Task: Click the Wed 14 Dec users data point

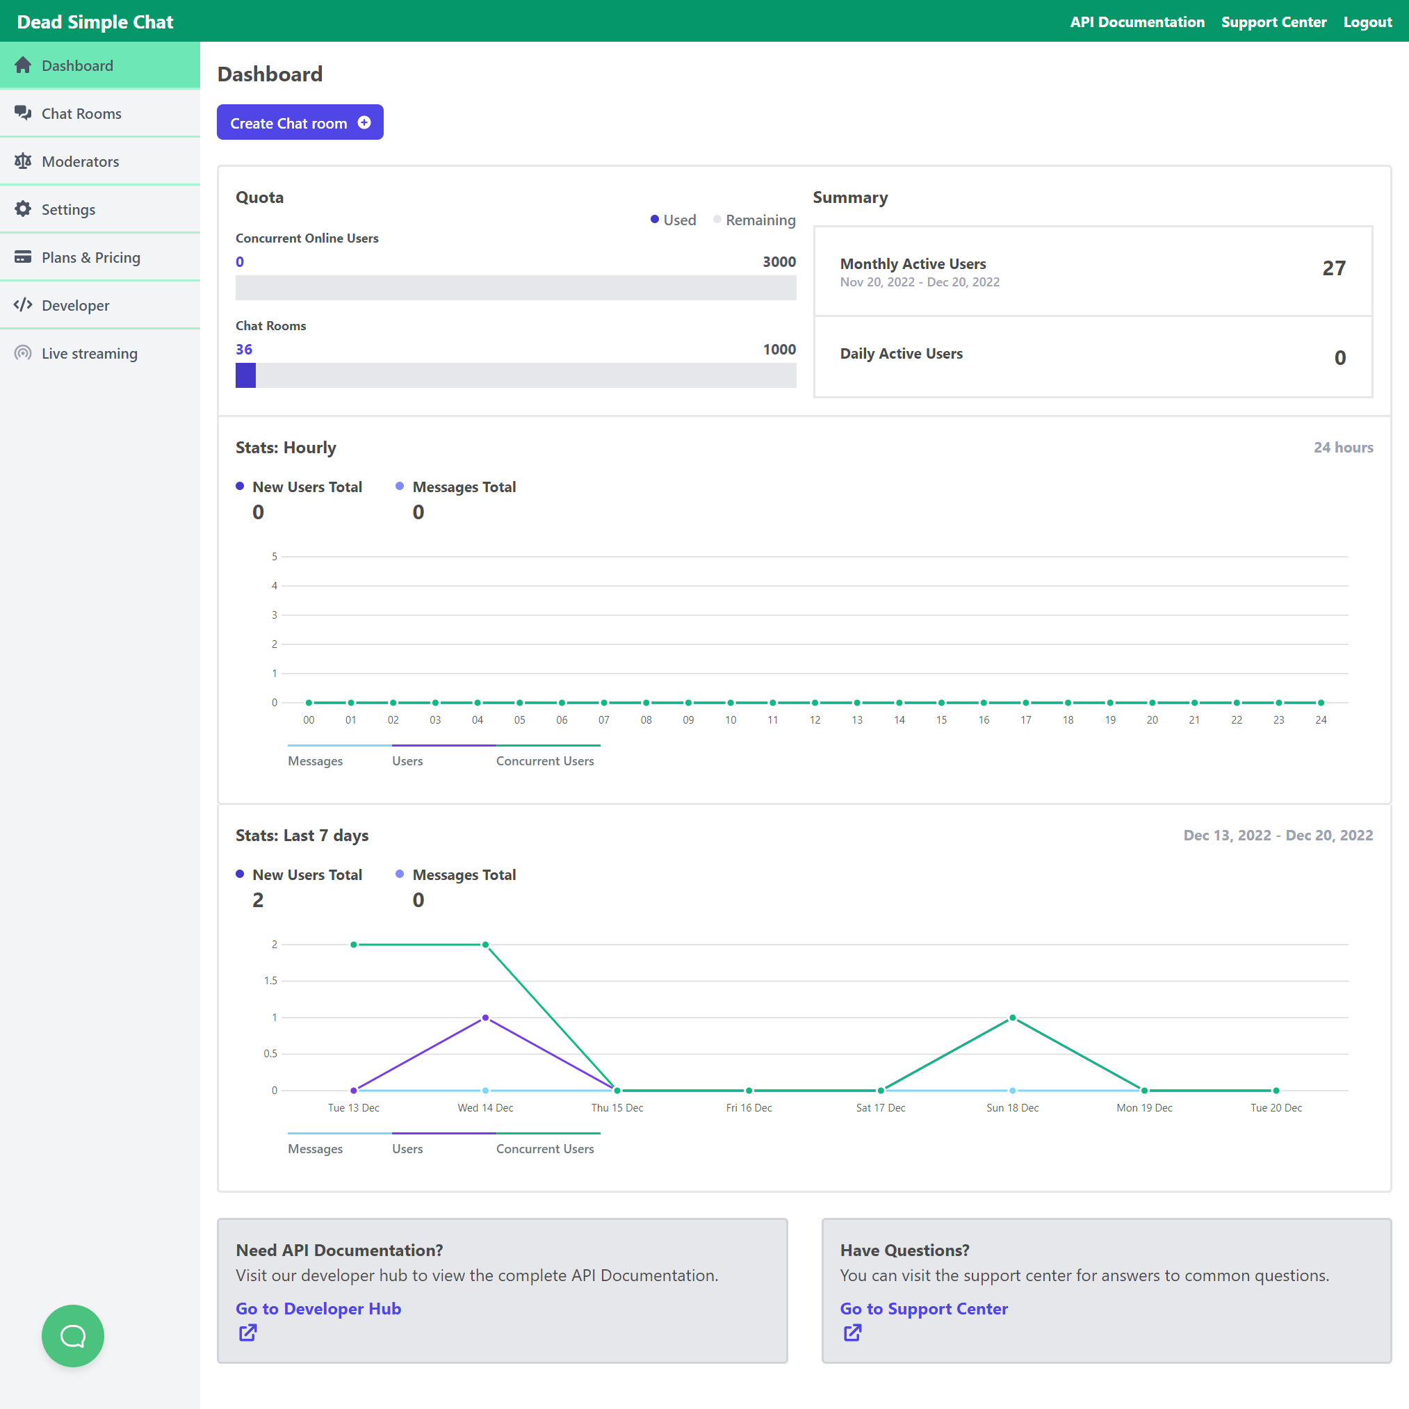Action: pos(486,1018)
